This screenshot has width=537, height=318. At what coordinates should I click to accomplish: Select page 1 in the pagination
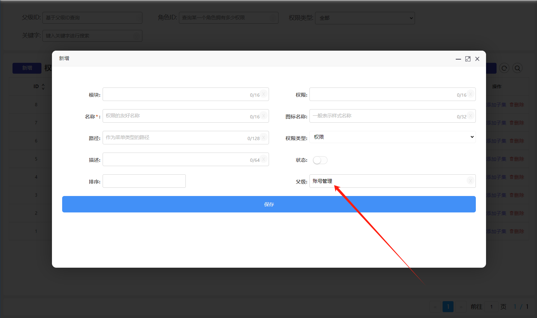[x=448, y=306]
